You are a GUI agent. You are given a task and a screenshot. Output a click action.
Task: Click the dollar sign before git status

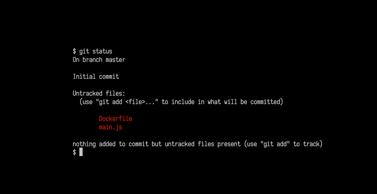[x=74, y=51]
